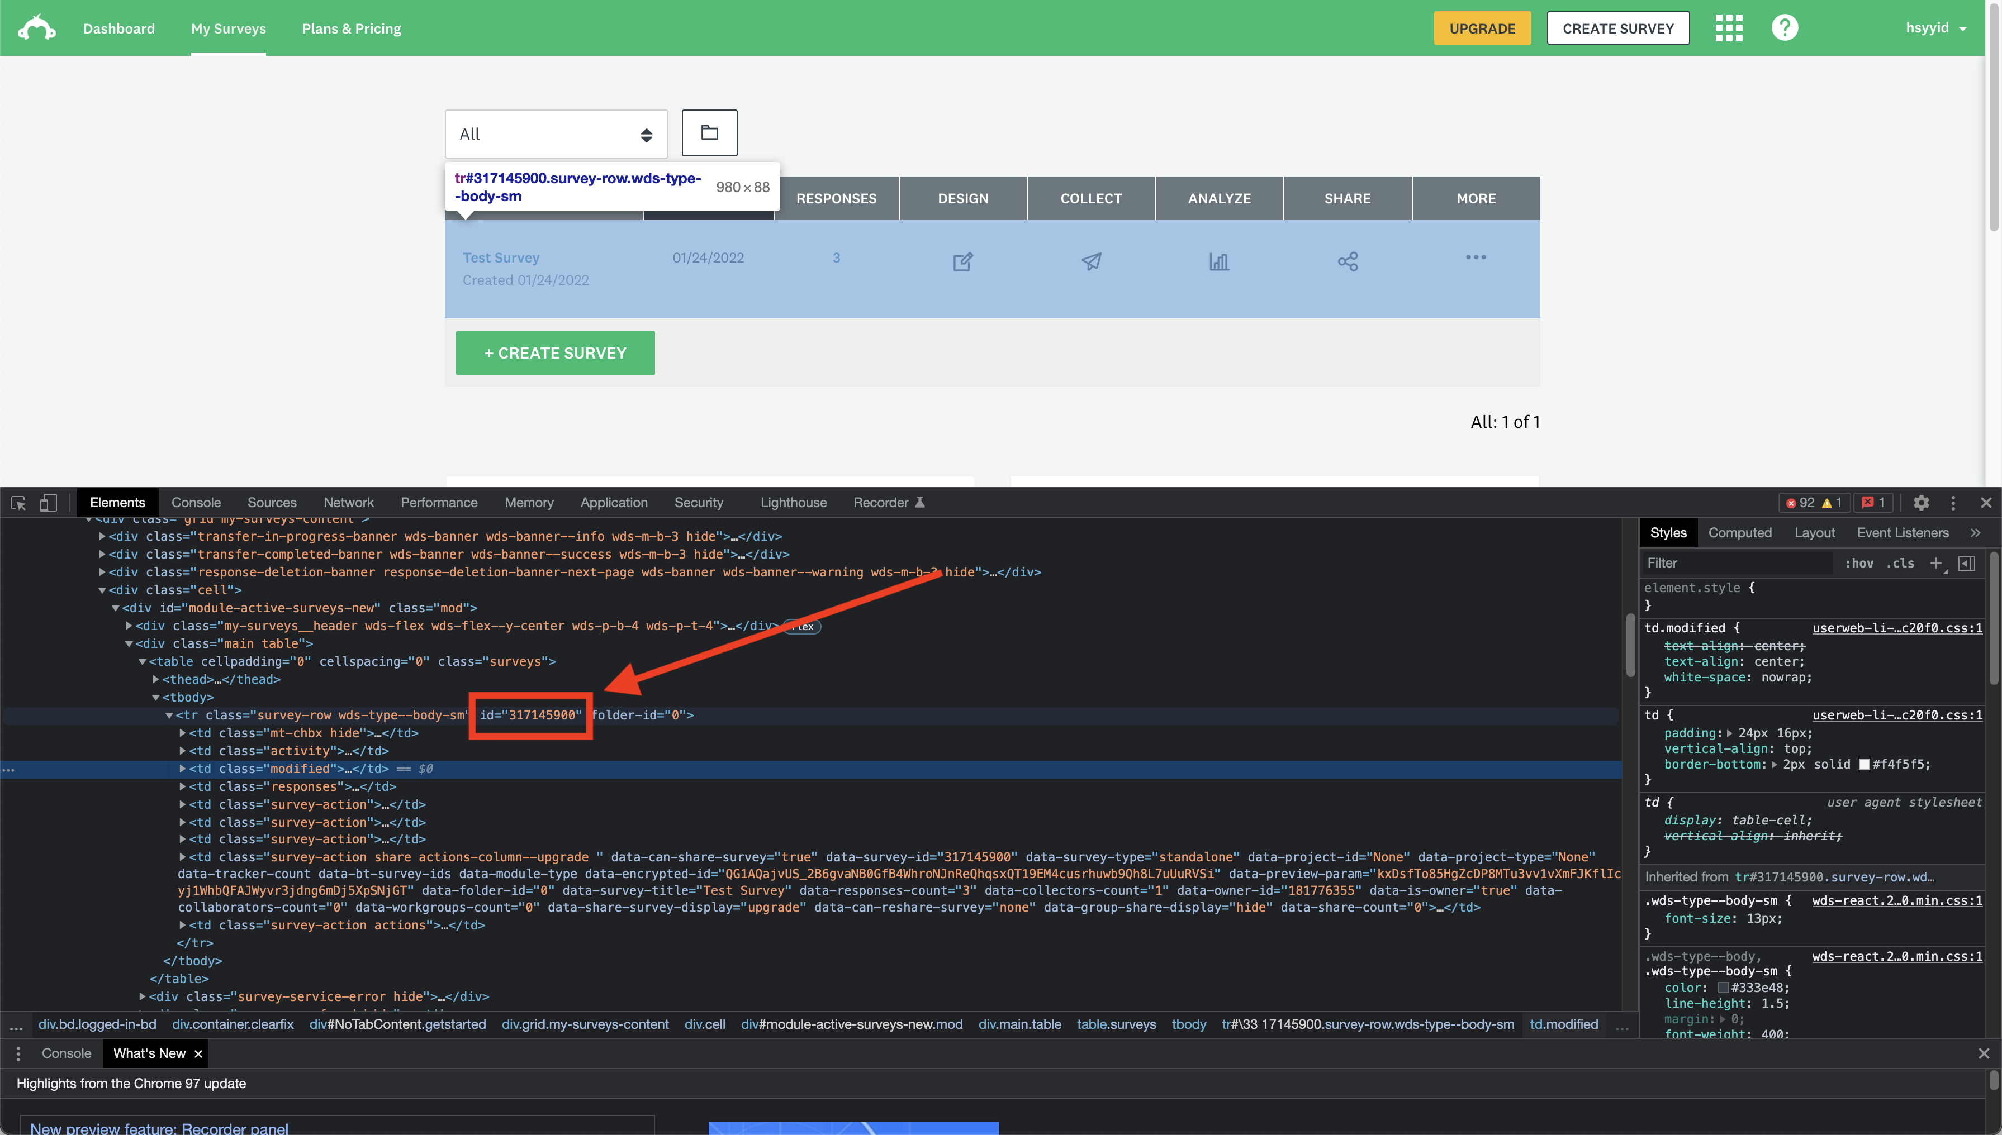
Task: Activate the DevTools element inspect picker
Action: [x=18, y=503]
